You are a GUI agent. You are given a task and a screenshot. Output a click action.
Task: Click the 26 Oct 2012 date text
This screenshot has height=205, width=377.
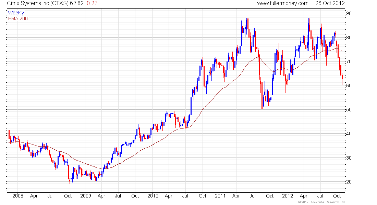pos(330,3)
